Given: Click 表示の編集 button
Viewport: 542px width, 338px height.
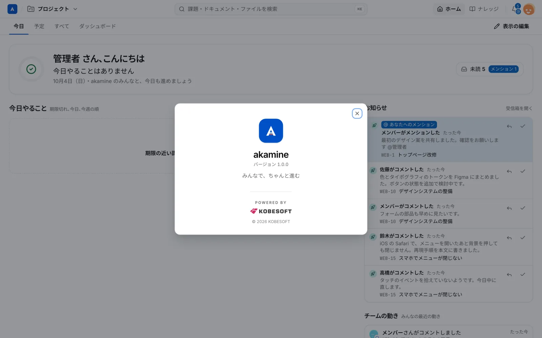Looking at the screenshot, I should 512,26.
